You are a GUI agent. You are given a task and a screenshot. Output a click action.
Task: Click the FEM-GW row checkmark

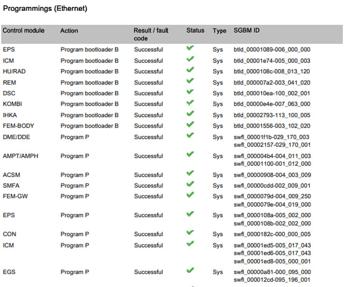(x=190, y=195)
